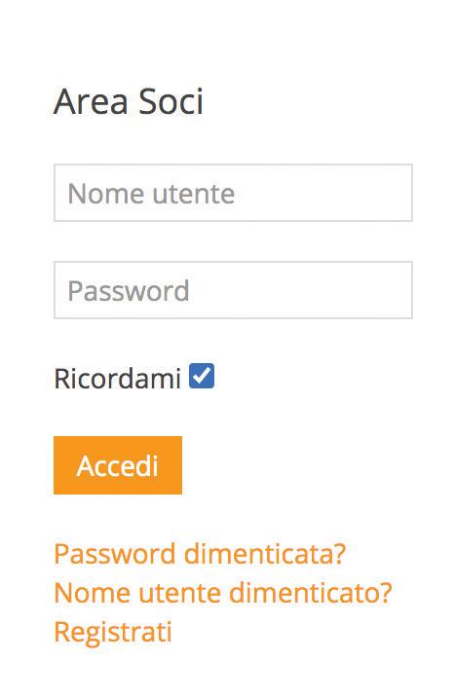Click the Password placeholder text
The height and width of the screenshot is (697, 455).
pos(129,291)
